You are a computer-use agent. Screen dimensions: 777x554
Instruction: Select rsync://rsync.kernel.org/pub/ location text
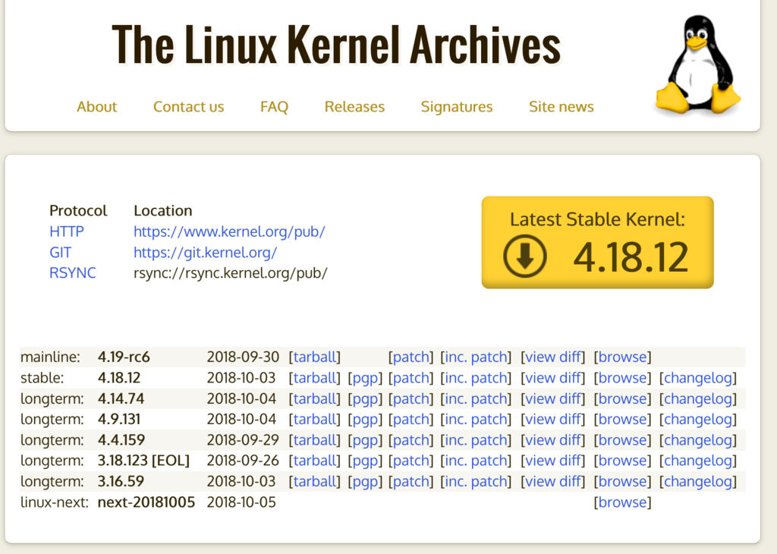pyautogui.click(x=231, y=273)
